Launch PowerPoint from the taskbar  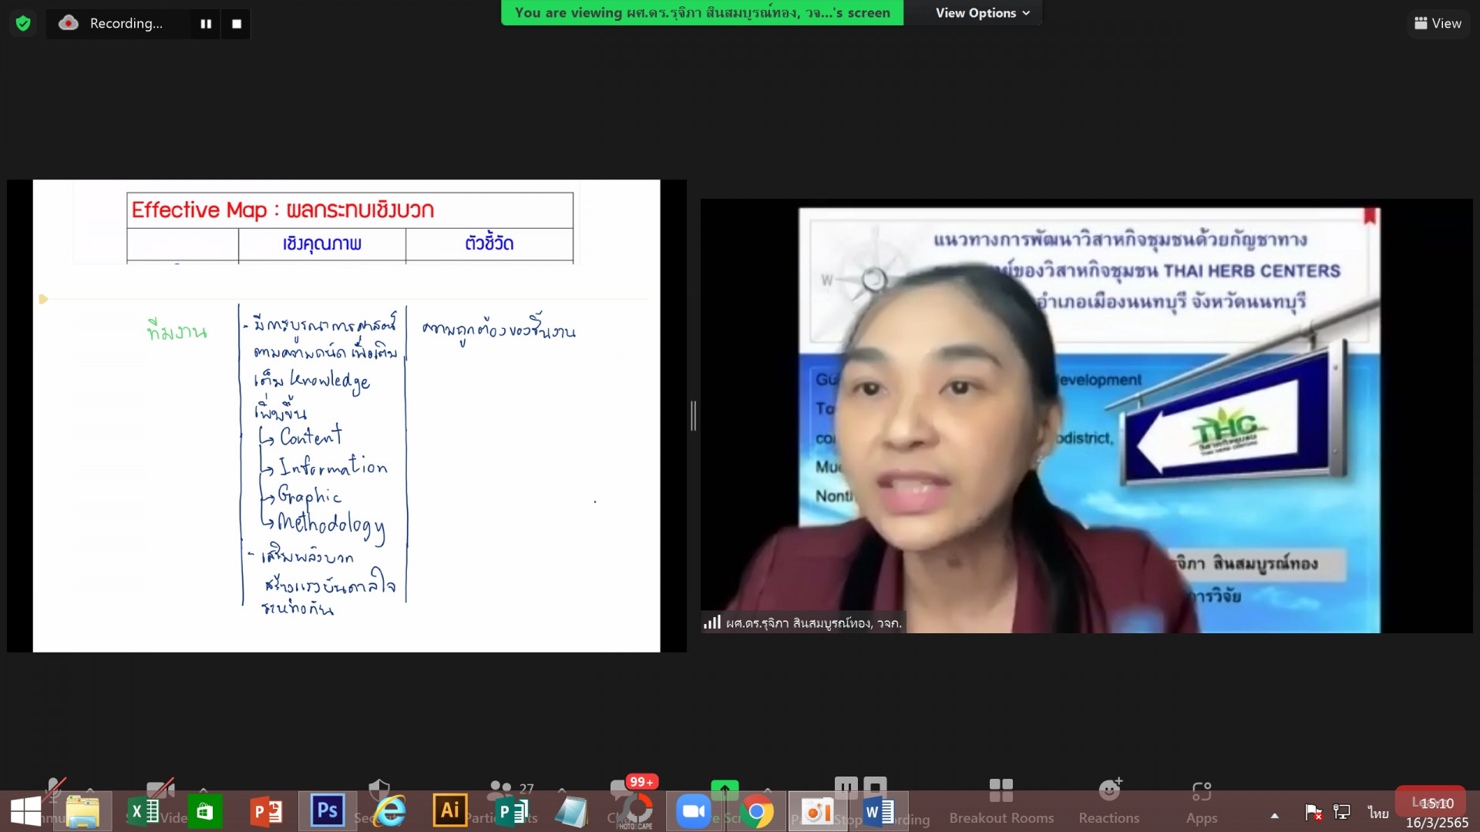point(267,812)
